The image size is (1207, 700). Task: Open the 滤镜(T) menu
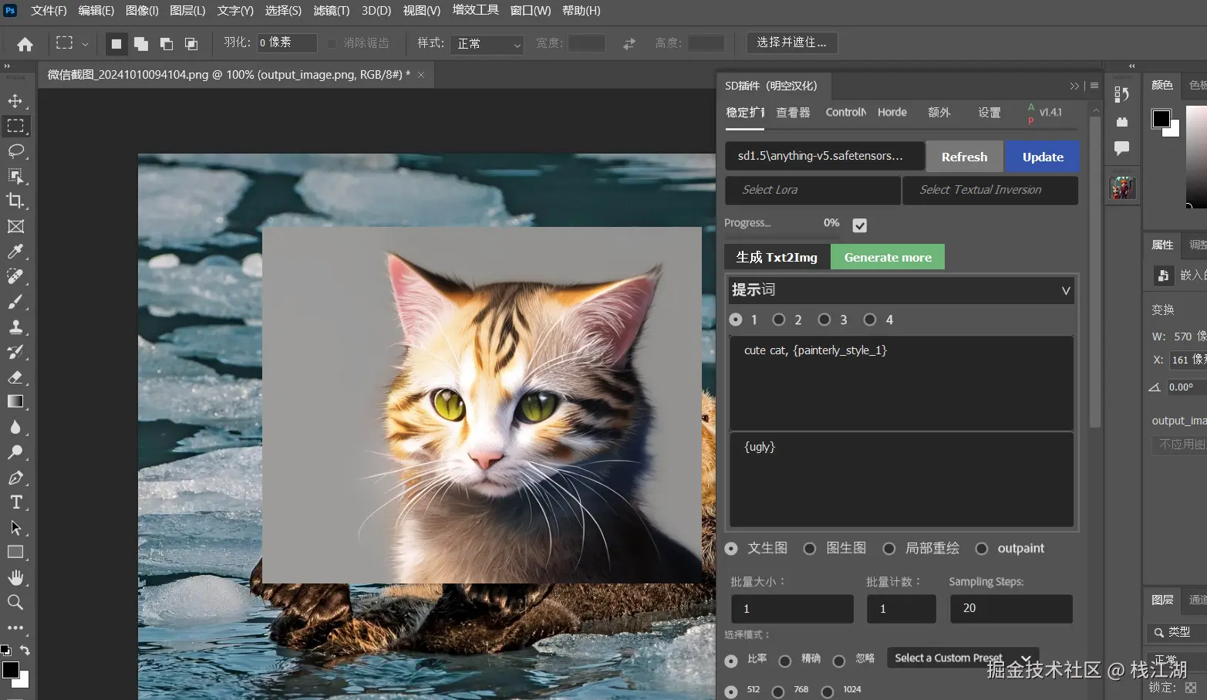[331, 11]
